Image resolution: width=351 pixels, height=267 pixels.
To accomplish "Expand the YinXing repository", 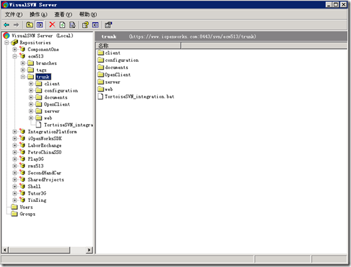I will [15, 201].
